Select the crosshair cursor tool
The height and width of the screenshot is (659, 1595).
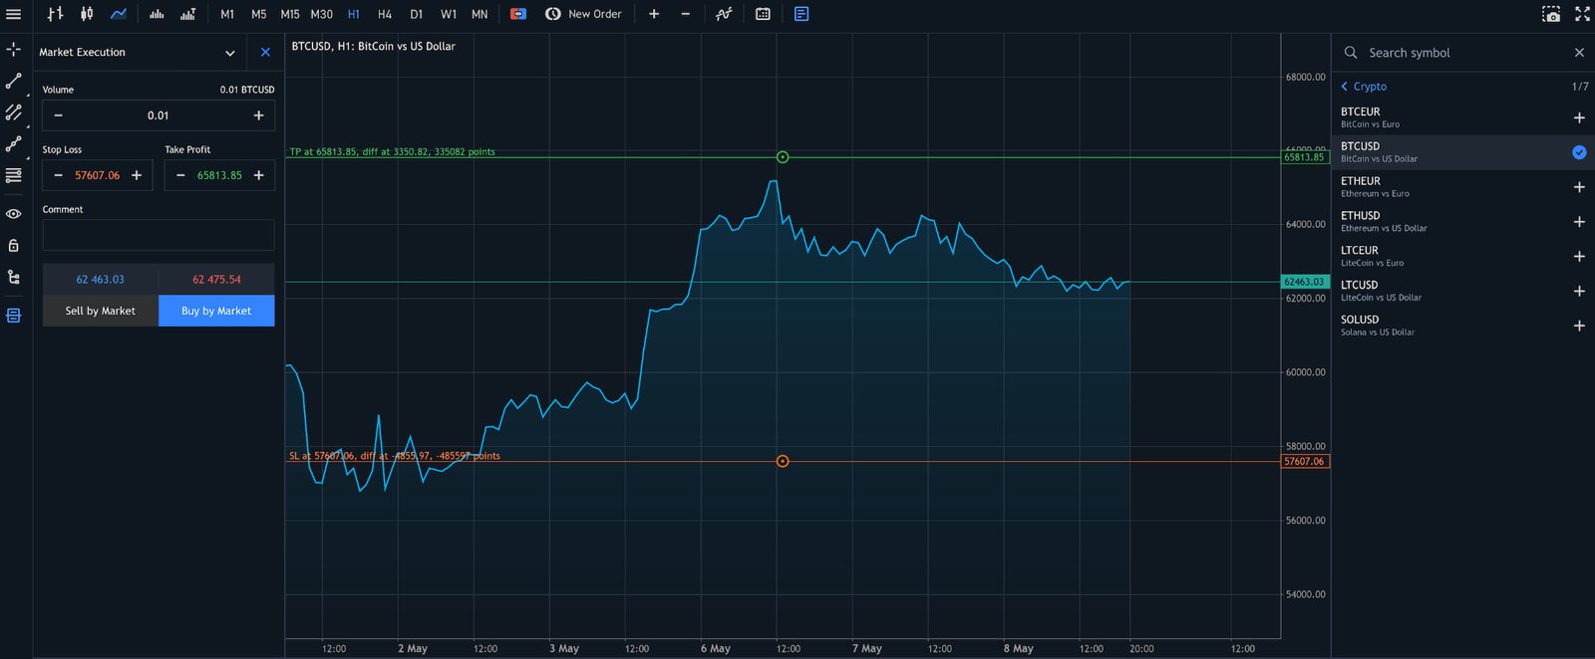pos(14,49)
